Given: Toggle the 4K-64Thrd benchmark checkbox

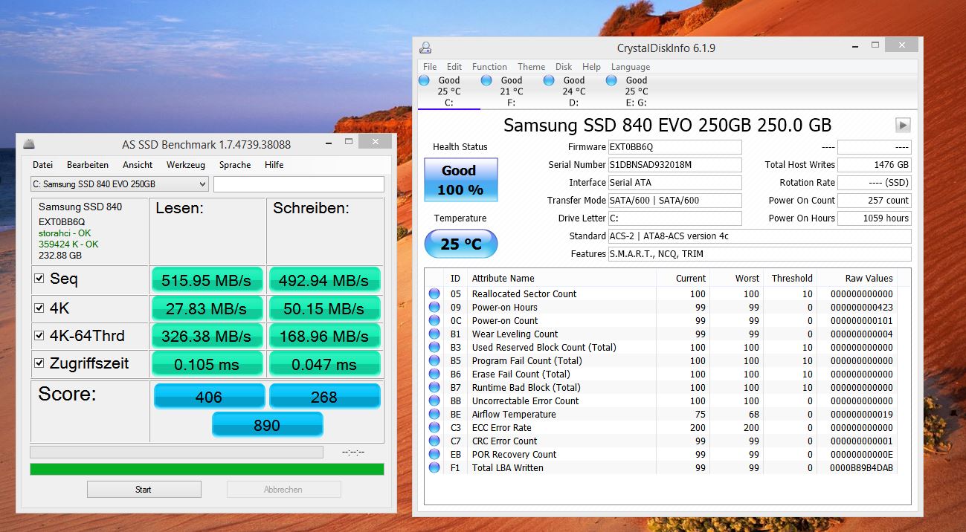Looking at the screenshot, I should point(39,336).
